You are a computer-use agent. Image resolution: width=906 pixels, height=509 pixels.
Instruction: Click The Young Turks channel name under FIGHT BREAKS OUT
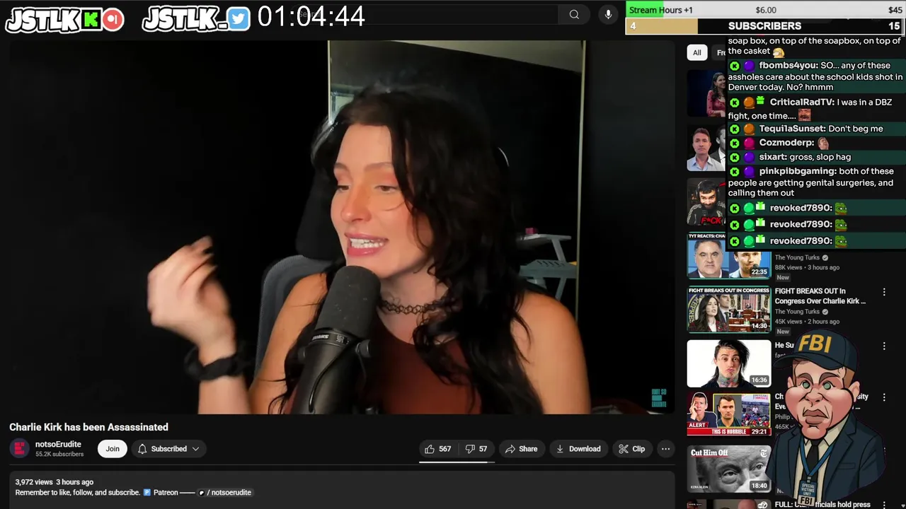pyautogui.click(x=797, y=312)
